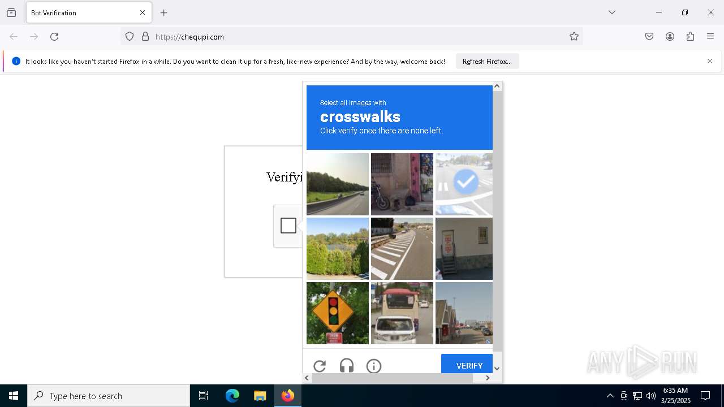Open the notification center icon
Screen dimensions: 724x407
[x=705, y=396]
